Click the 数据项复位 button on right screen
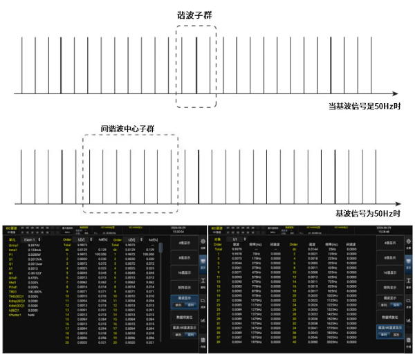Image resolution: width=415 pixels, height=359 pixels. [x=390, y=317]
